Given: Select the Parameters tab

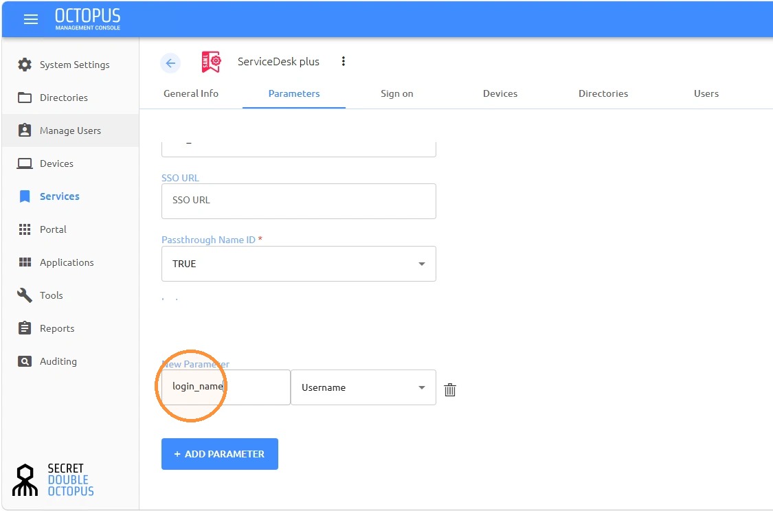Looking at the screenshot, I should [294, 93].
